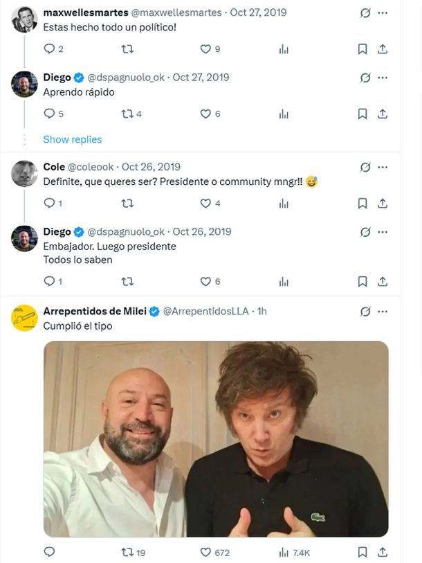Bookmark Cole's tweet about Presidente

pos(363,204)
